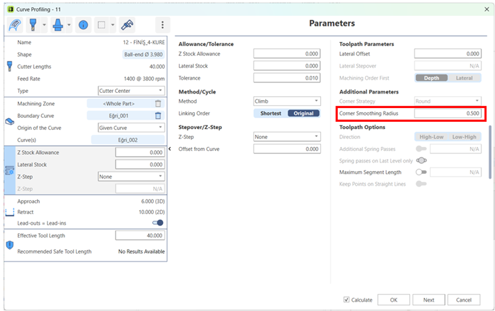The height and width of the screenshot is (311, 495).
Task: Click the geometry section icon beside Boundary Curve
Action: point(10,122)
